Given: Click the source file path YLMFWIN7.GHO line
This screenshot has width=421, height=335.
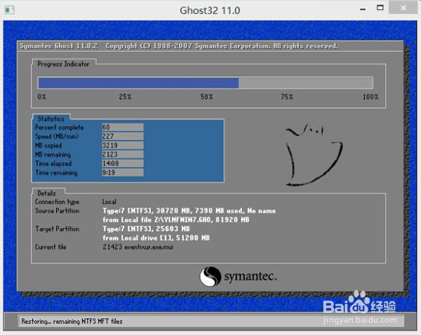Looking at the screenshot, I should click(x=176, y=220).
